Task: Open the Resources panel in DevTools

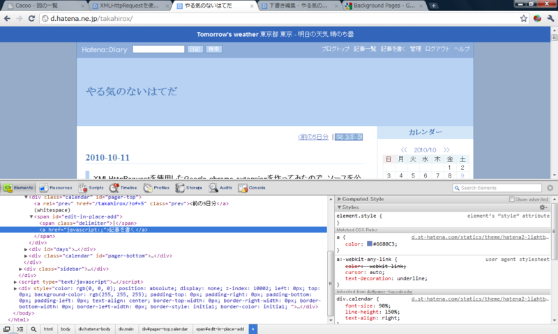Action: point(56,188)
